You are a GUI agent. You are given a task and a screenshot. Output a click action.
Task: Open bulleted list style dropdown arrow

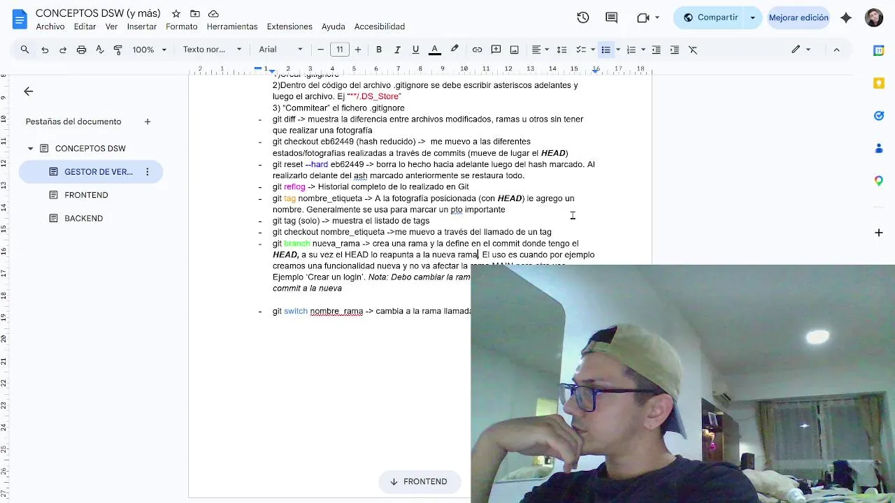coord(618,50)
